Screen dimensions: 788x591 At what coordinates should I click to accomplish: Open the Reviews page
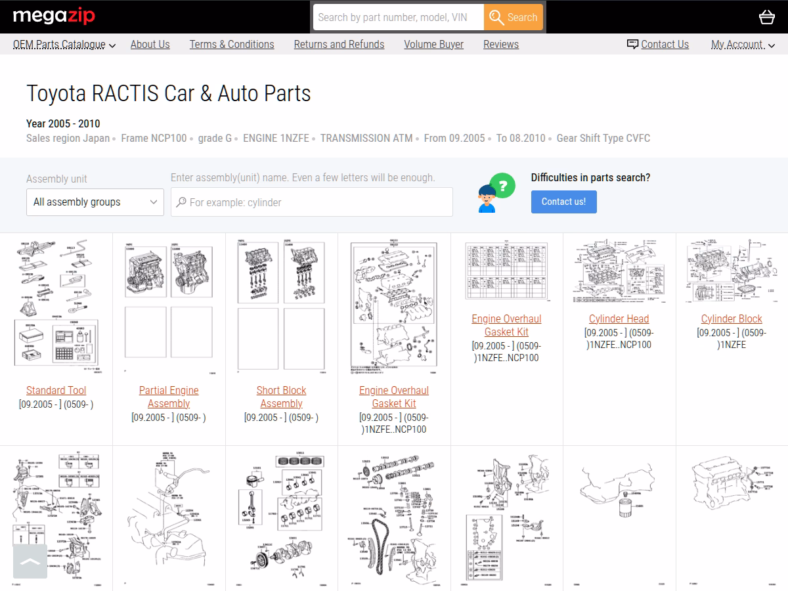point(501,45)
